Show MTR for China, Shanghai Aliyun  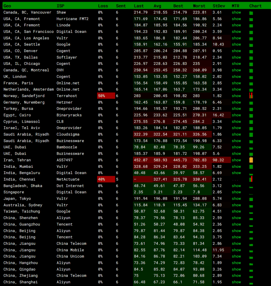click(x=236, y=282)
